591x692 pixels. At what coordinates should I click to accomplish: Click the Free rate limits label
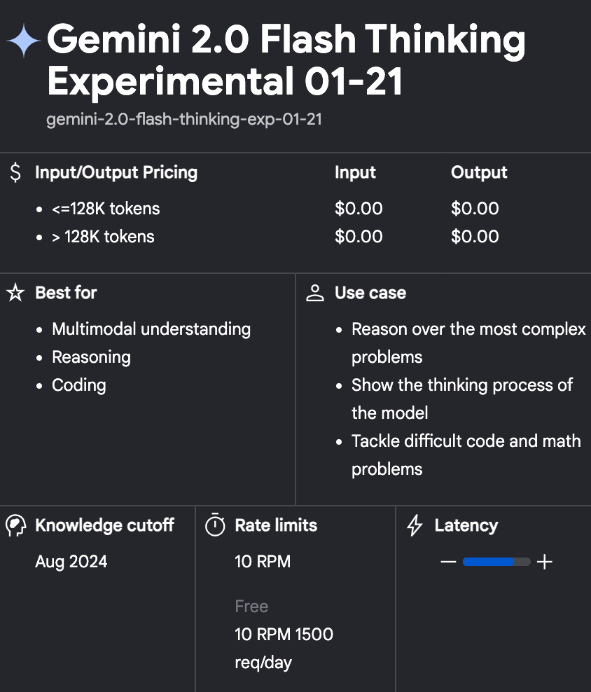[251, 607]
